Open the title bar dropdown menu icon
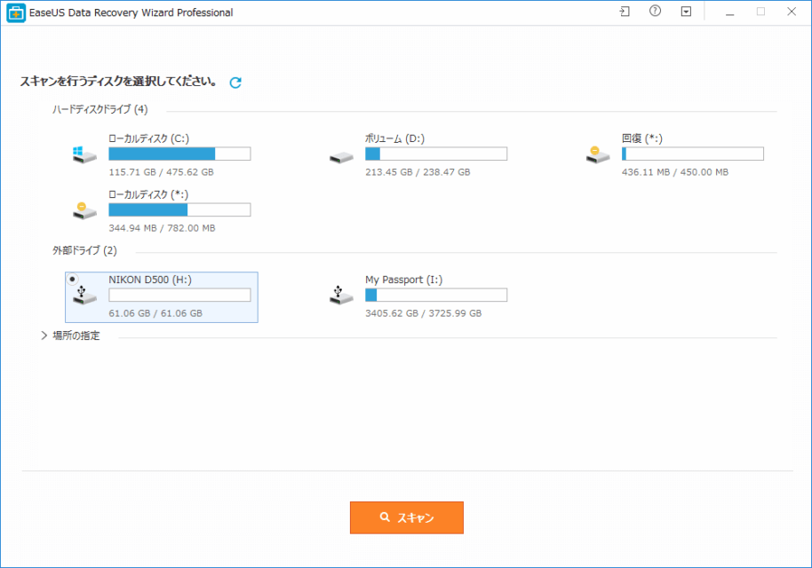This screenshot has height=568, width=812. point(686,12)
